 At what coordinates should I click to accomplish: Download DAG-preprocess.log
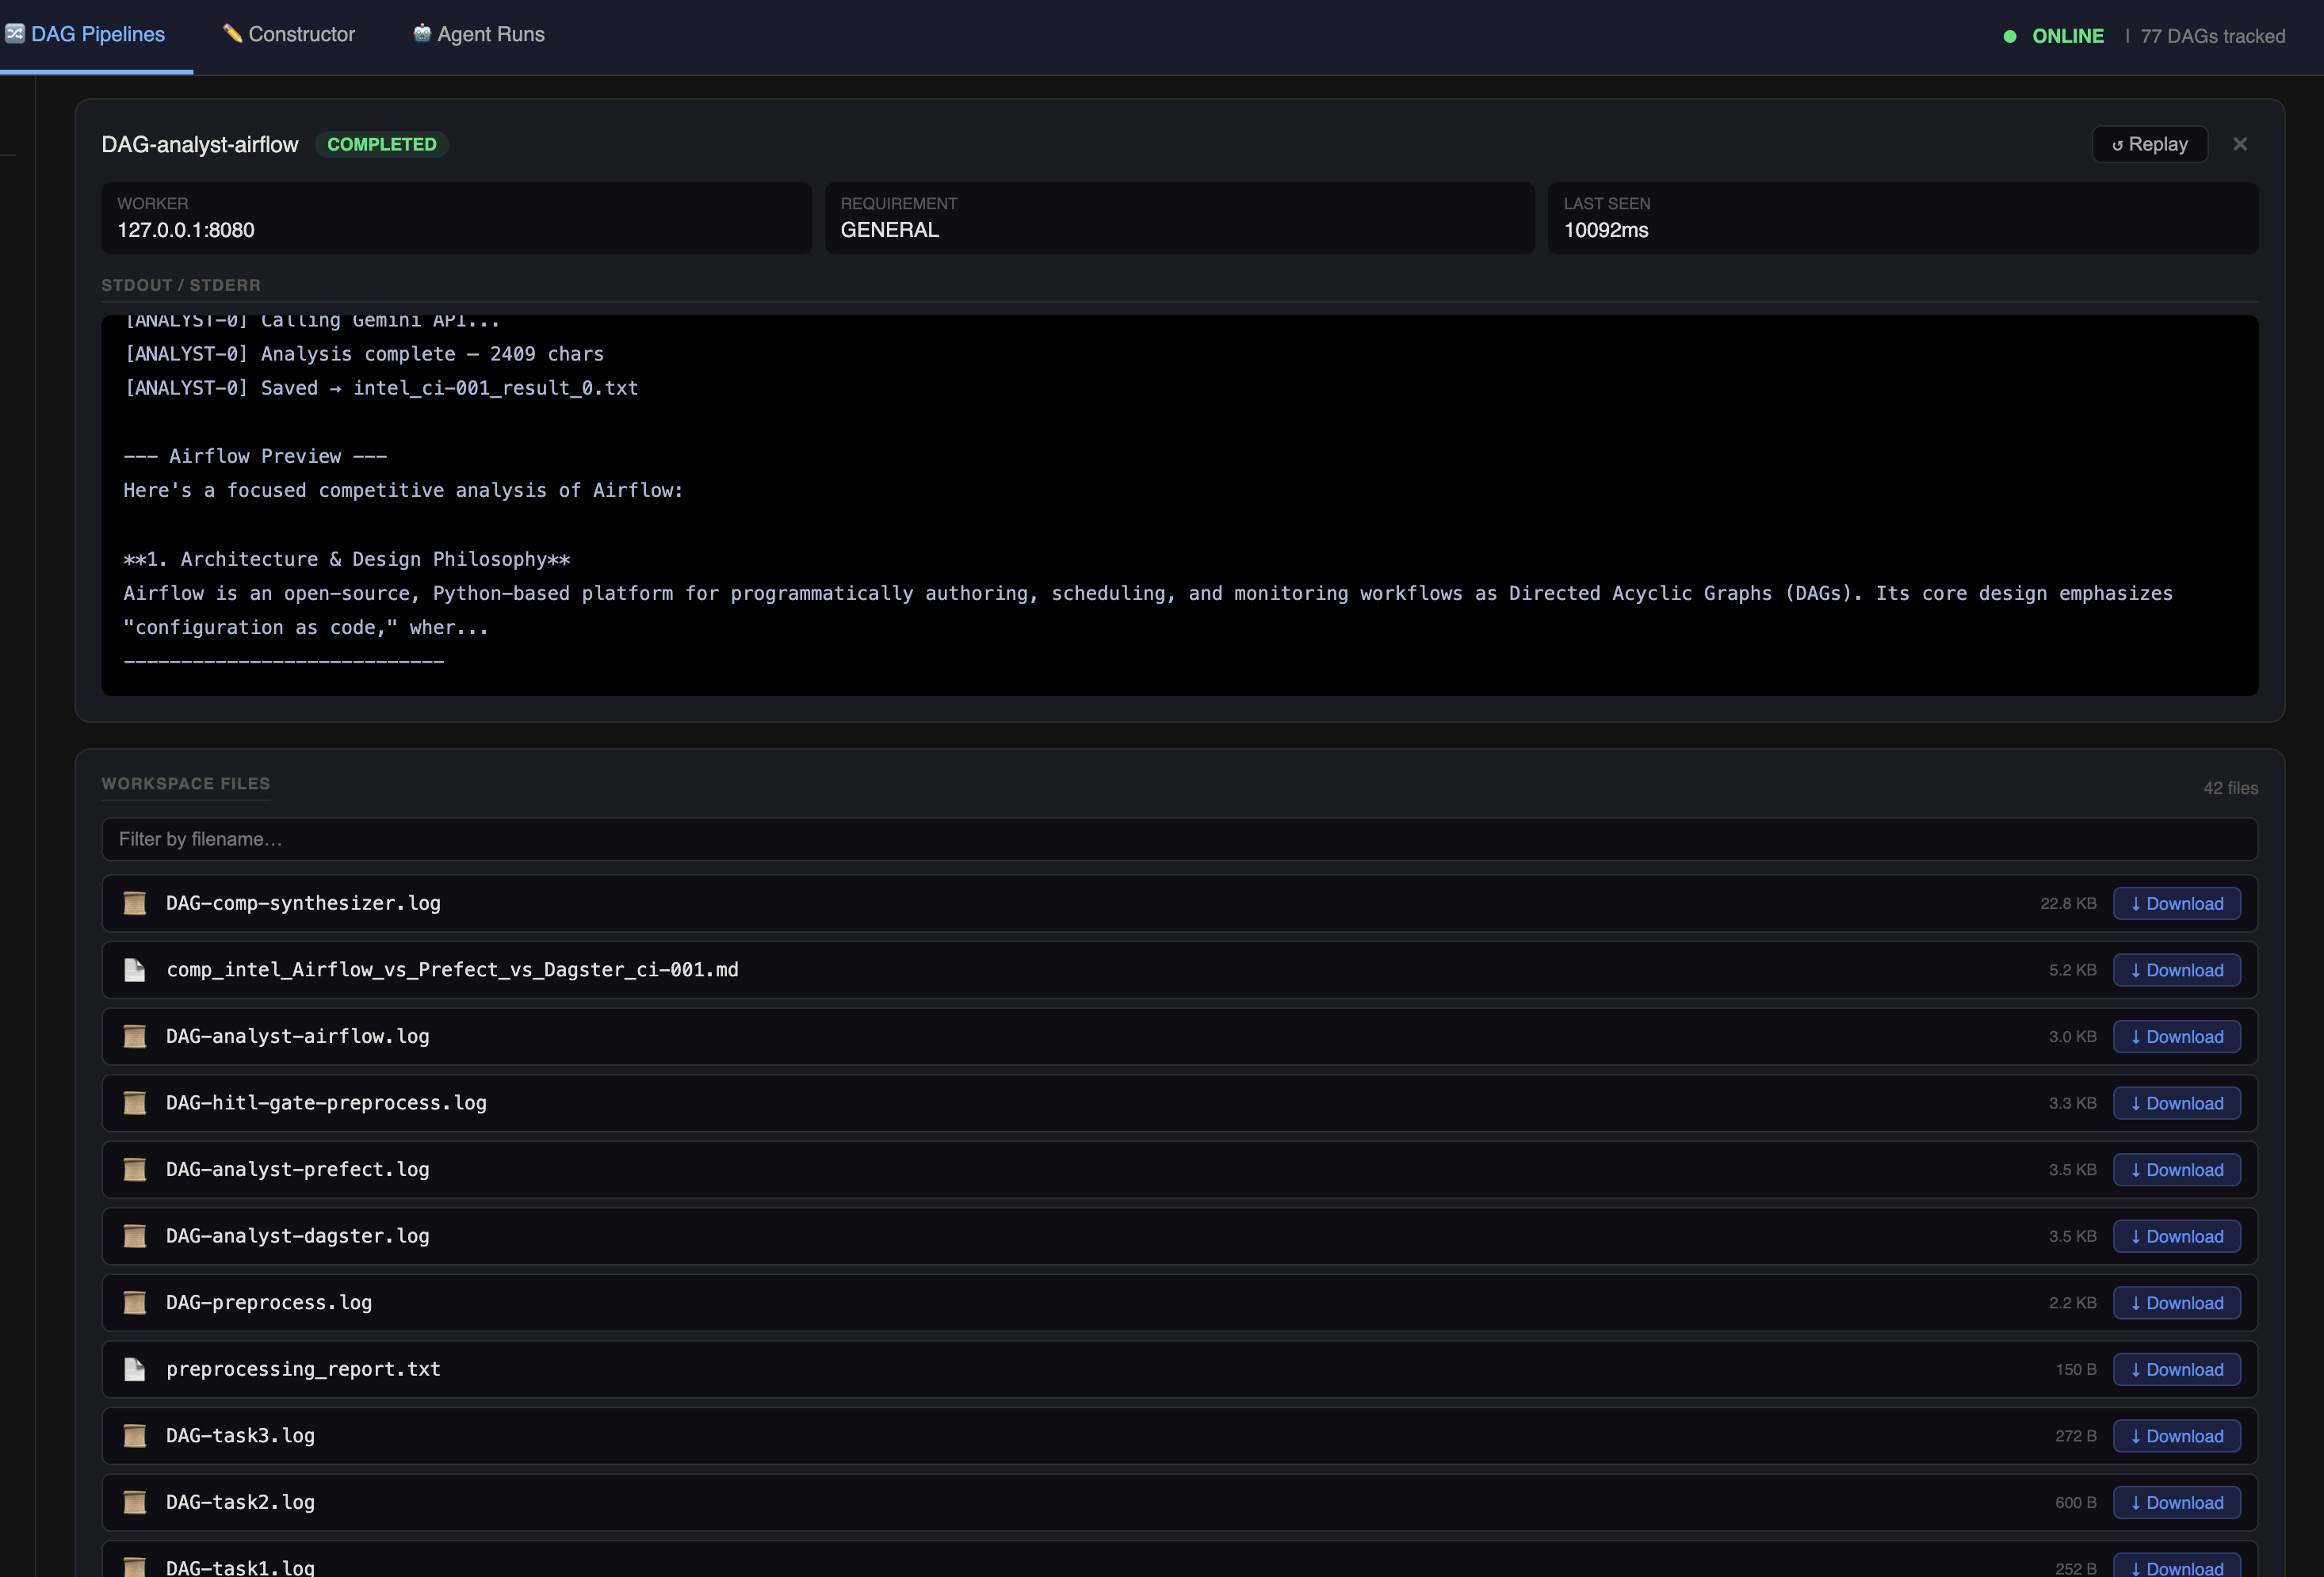(x=2176, y=1303)
